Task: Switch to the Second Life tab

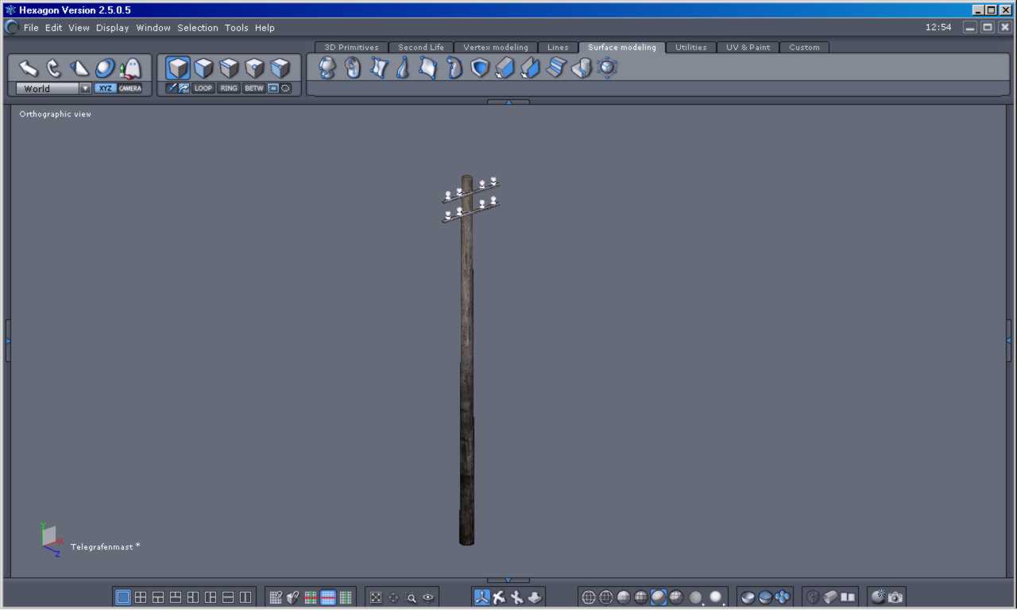Action: point(421,48)
